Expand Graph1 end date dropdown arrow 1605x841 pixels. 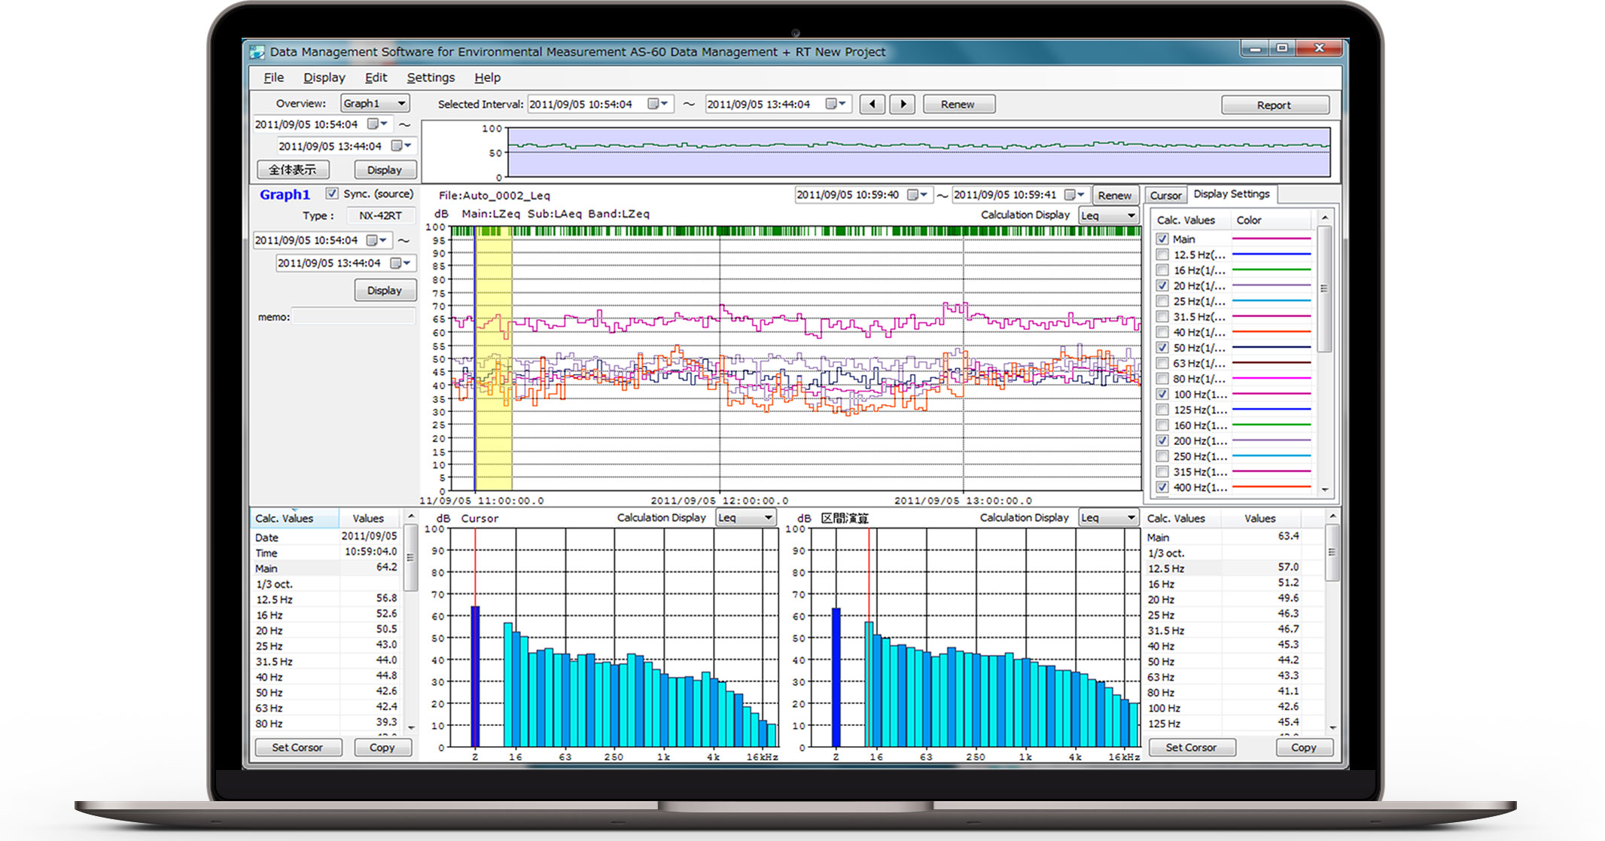click(x=407, y=263)
